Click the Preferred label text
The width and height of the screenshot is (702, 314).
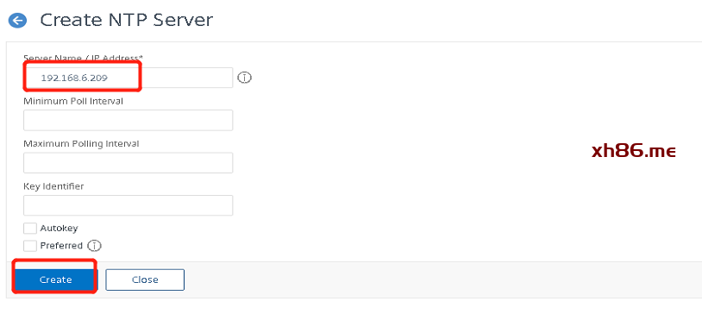point(61,246)
